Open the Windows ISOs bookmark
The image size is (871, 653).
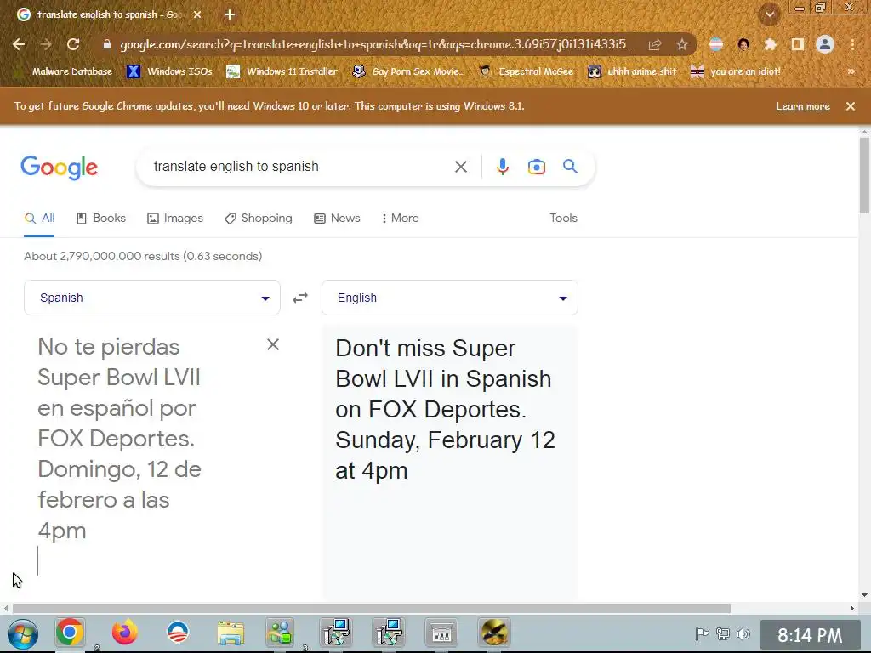pyautogui.click(x=169, y=71)
